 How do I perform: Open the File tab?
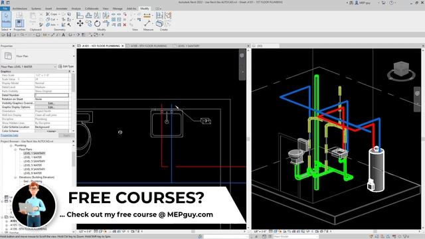point(5,9)
